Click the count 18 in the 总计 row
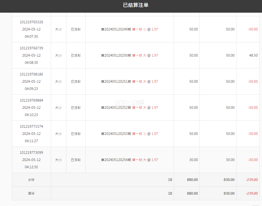The width and height of the screenshot is (262, 206). 170,193
